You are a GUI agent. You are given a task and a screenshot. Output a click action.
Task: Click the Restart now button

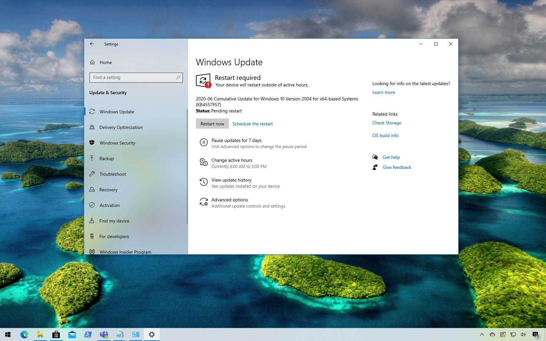coord(212,124)
